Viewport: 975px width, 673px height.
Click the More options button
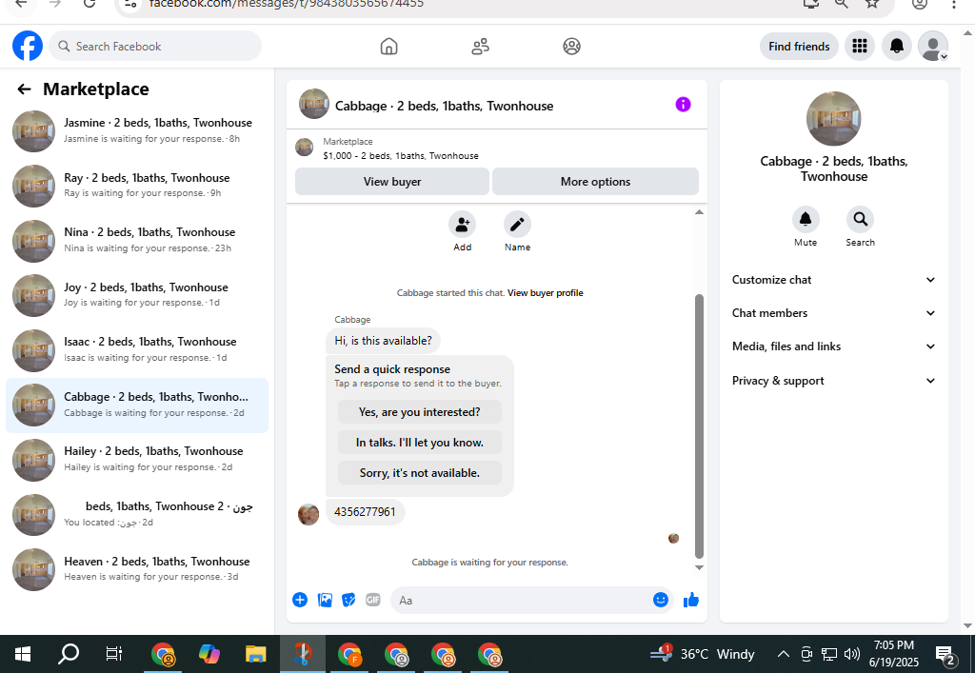point(595,182)
